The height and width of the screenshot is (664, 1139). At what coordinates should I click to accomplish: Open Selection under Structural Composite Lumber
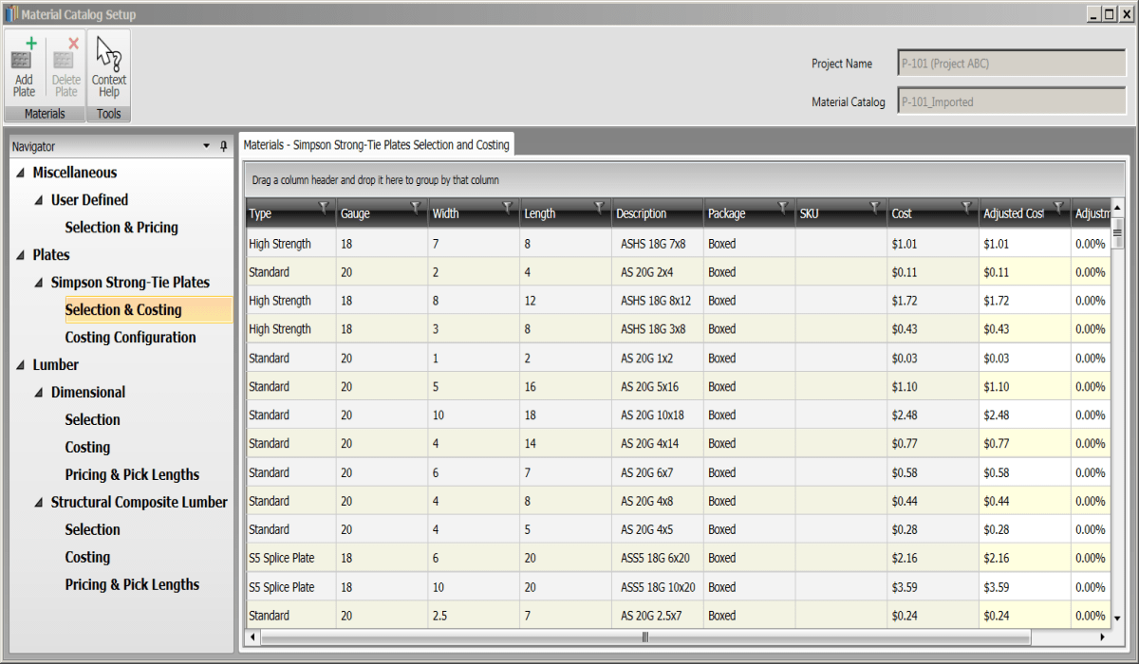tap(92, 530)
